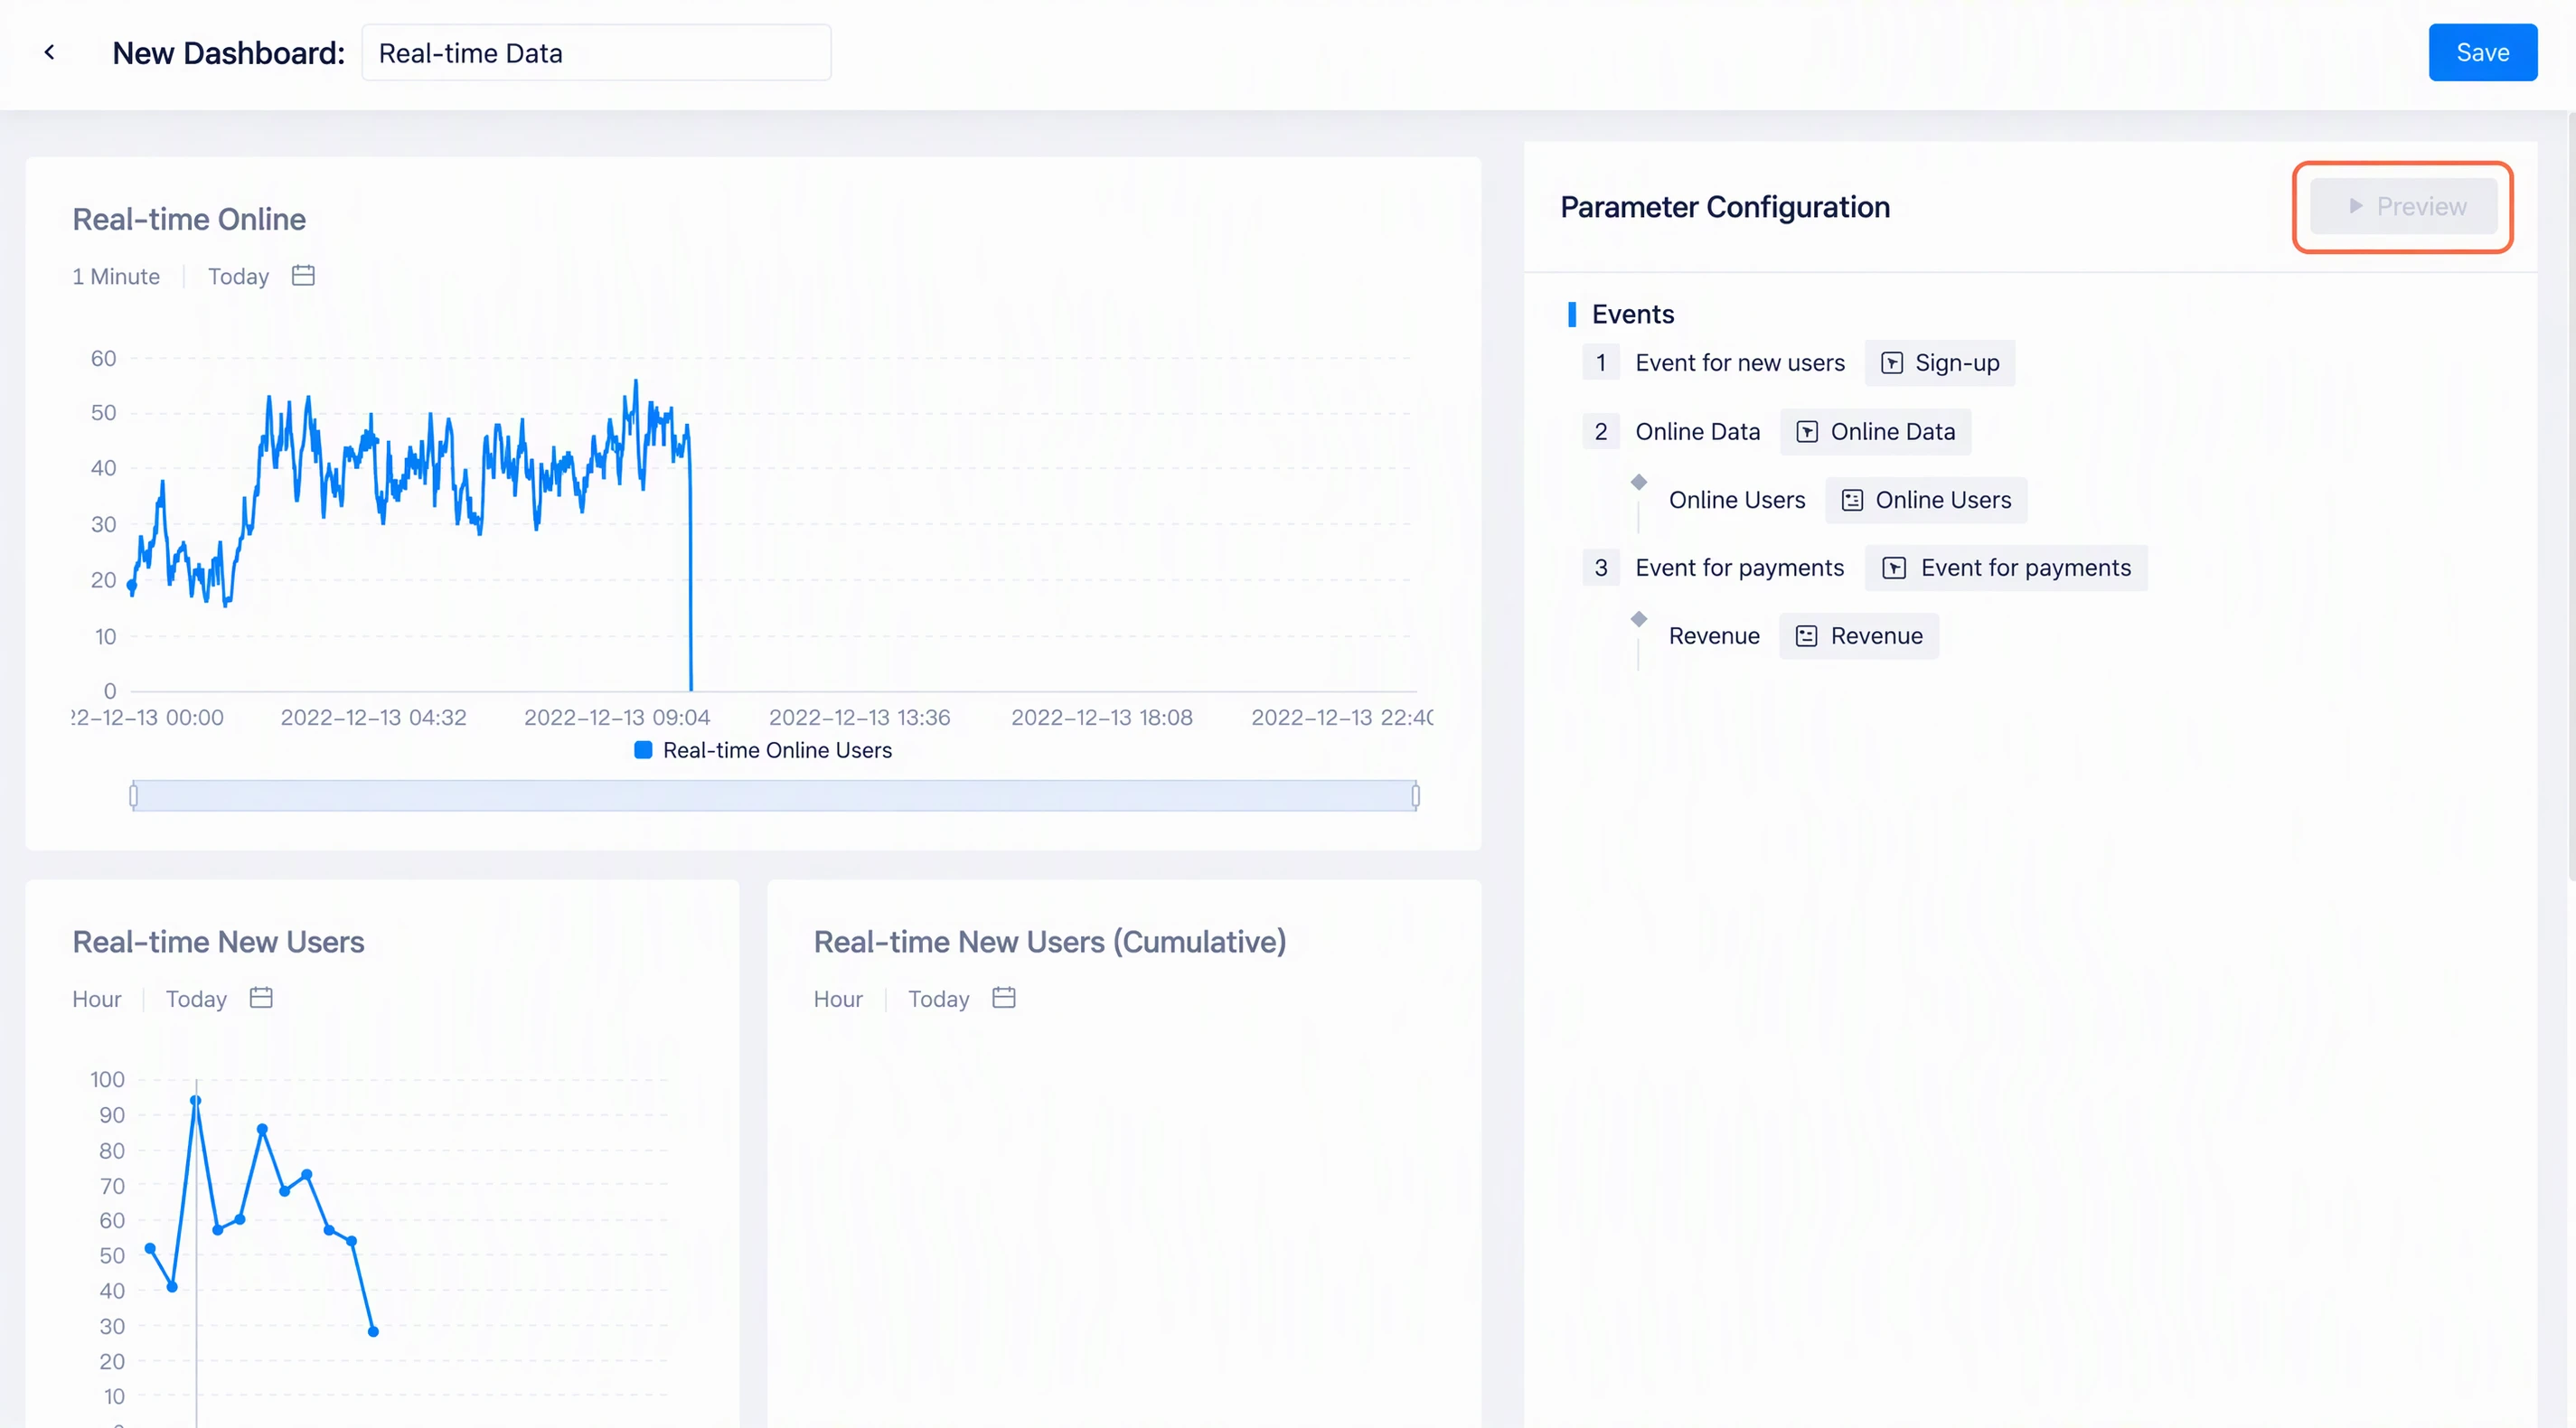Save the new dashboard
Screen dimensions: 2576x1428
[x=2482, y=52]
